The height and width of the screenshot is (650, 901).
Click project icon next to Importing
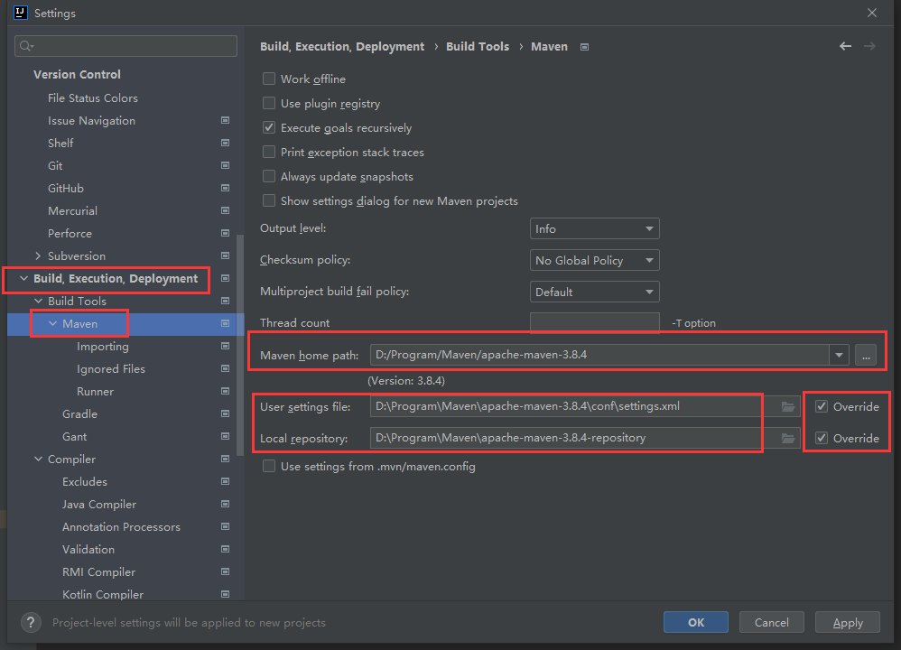(226, 346)
